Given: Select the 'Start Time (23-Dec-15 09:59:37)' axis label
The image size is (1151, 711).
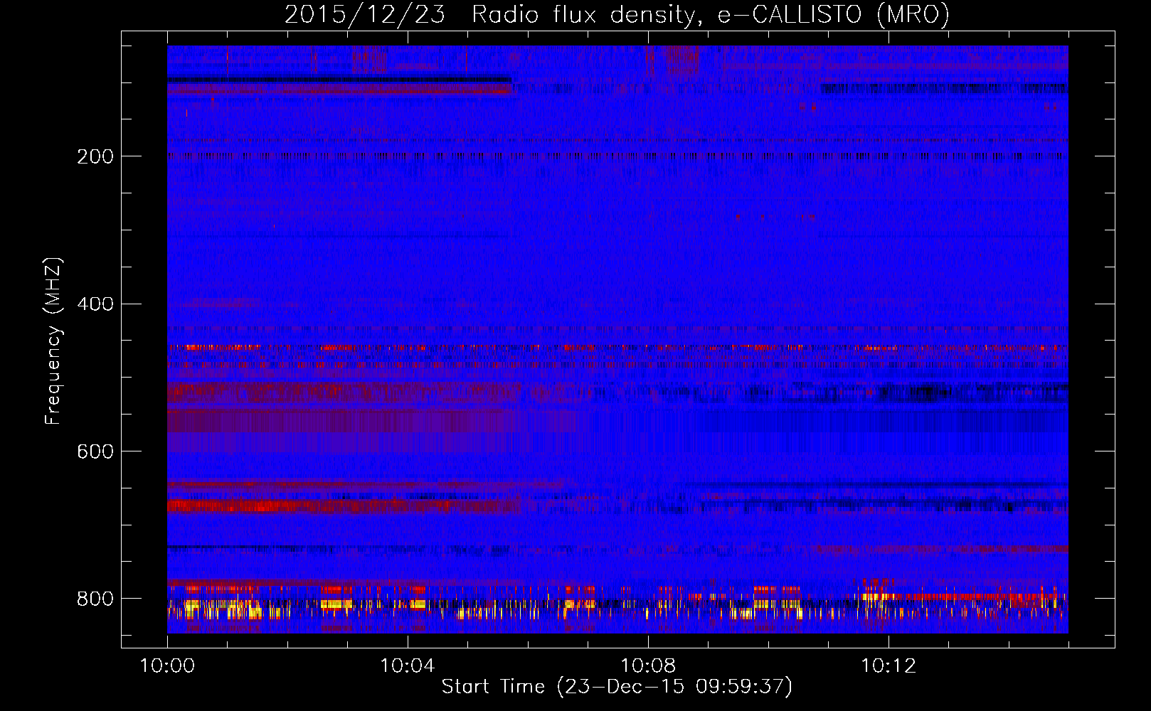Looking at the screenshot, I should coord(617,687).
